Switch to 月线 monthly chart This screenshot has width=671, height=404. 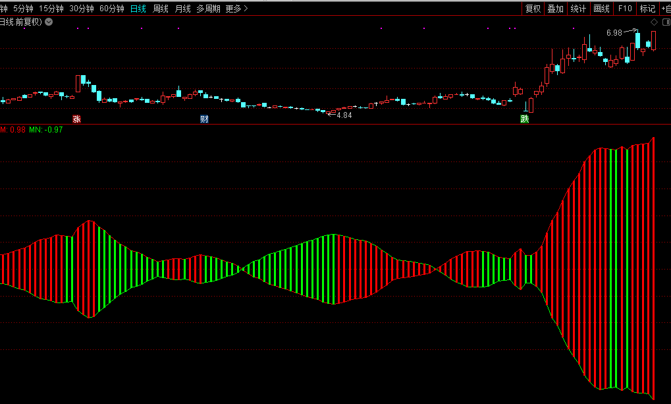coord(182,9)
